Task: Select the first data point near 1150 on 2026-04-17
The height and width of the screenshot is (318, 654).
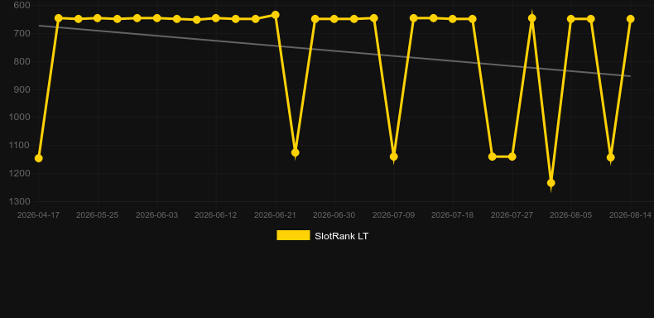Action: pos(39,158)
